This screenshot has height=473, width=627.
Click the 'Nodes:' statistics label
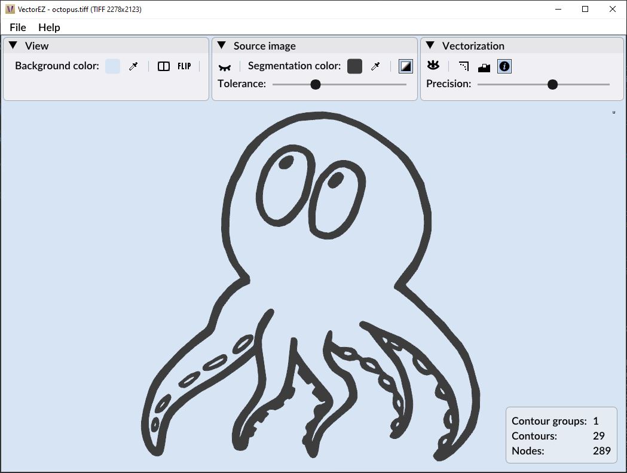528,451
